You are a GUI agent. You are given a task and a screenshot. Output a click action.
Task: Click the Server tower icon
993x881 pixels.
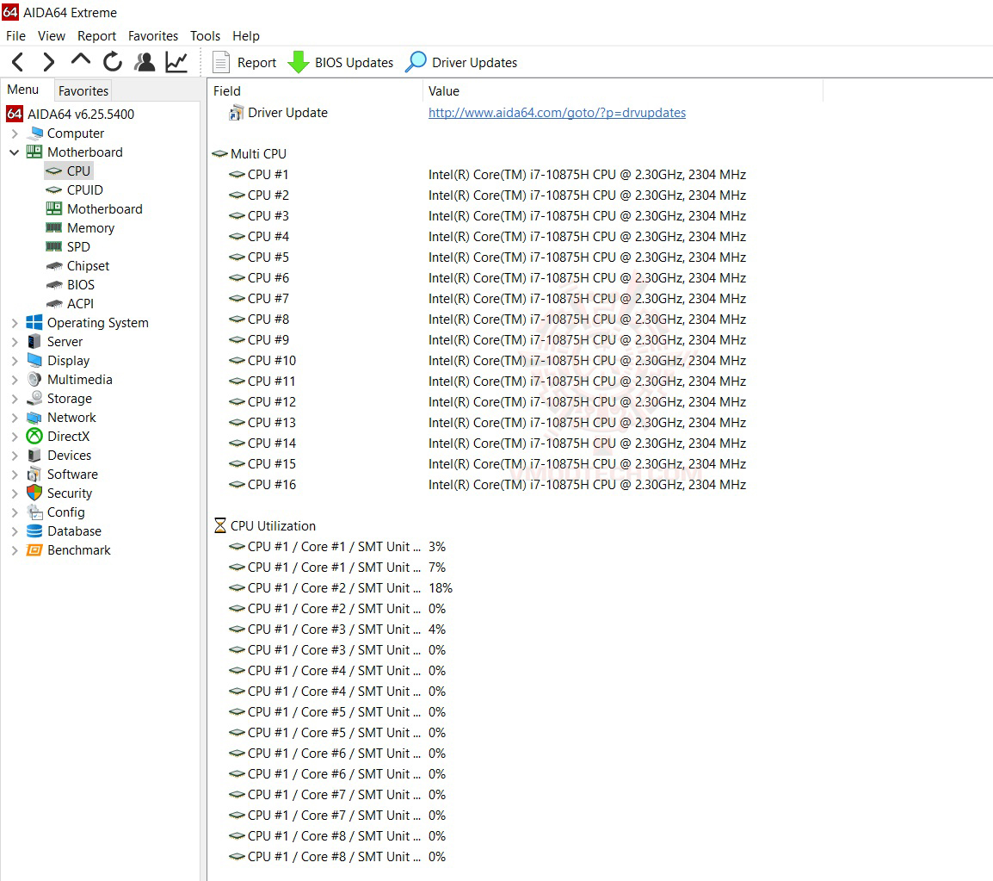pos(34,342)
